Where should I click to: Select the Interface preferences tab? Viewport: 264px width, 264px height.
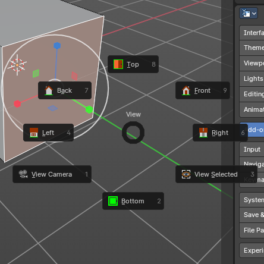[252, 33]
